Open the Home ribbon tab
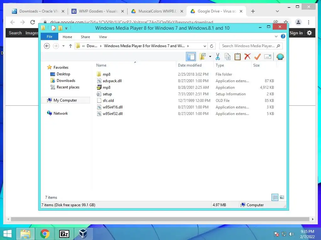Image resolution: width=321 pixels, height=240 pixels. click(67, 37)
